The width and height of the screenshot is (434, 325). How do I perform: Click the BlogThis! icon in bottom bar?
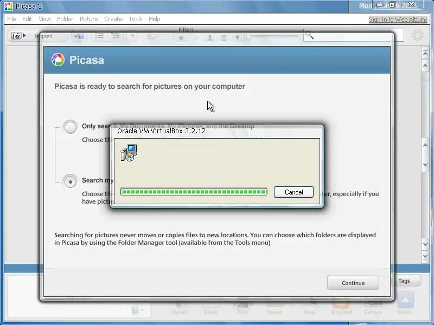(342, 308)
